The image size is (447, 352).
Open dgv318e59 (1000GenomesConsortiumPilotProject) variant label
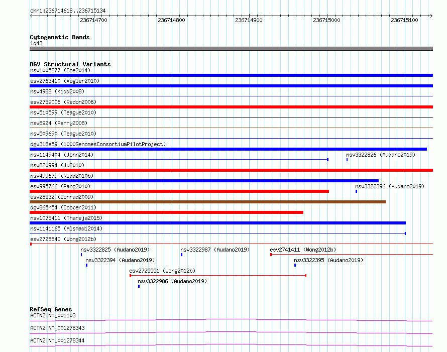point(98,144)
